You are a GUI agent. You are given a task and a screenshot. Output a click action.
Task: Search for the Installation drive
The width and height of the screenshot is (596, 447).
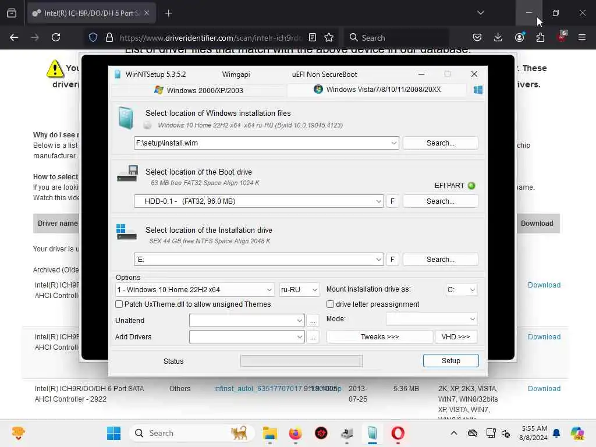pos(440,259)
